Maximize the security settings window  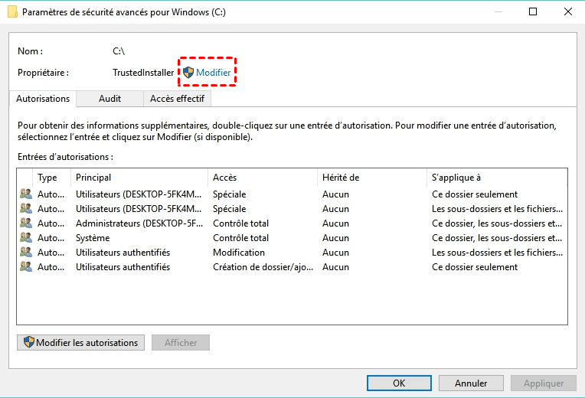533,11
